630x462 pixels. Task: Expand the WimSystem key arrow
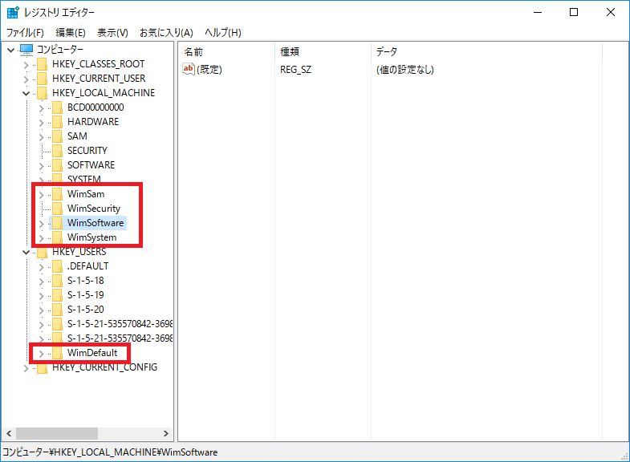coord(41,238)
